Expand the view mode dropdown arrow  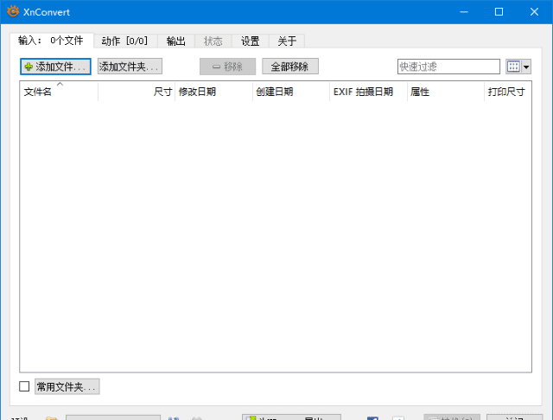(x=526, y=67)
